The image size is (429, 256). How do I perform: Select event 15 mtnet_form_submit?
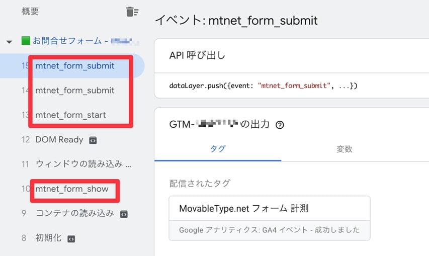[x=74, y=66]
